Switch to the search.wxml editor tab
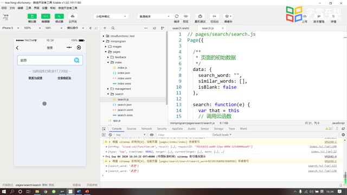Screen dimensions: 347x195 click(181, 28)
